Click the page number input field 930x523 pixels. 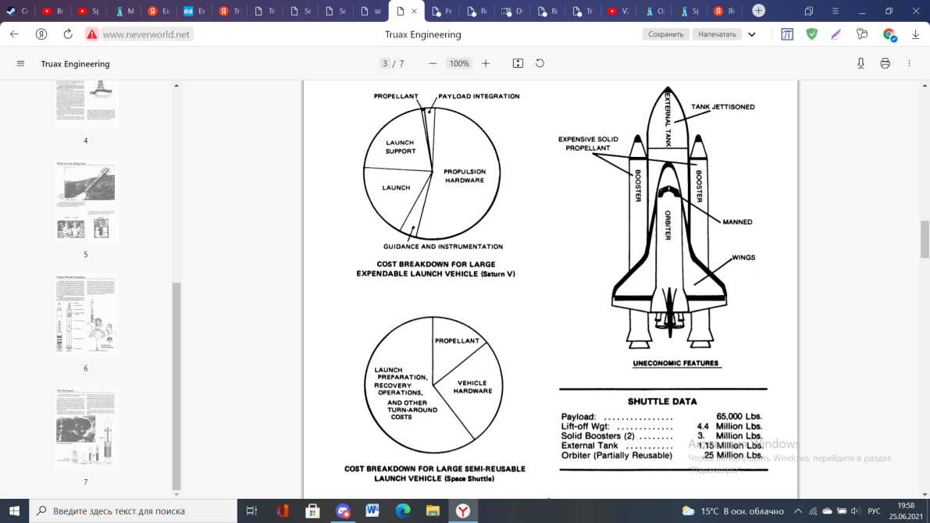385,63
